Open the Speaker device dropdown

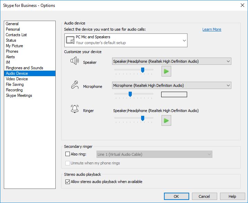pos(172,61)
